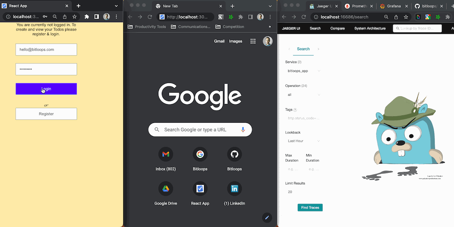Click the Find Traces button
Viewport: 454px width, 227px height.
point(310,207)
